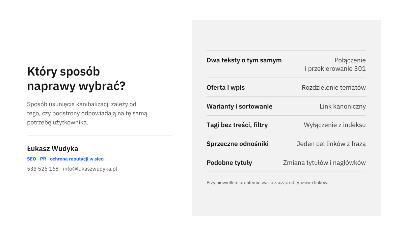The image size is (405, 236).
Task: Click the value "Zmiana tytułów i nagłówków"
Action: (x=324, y=163)
